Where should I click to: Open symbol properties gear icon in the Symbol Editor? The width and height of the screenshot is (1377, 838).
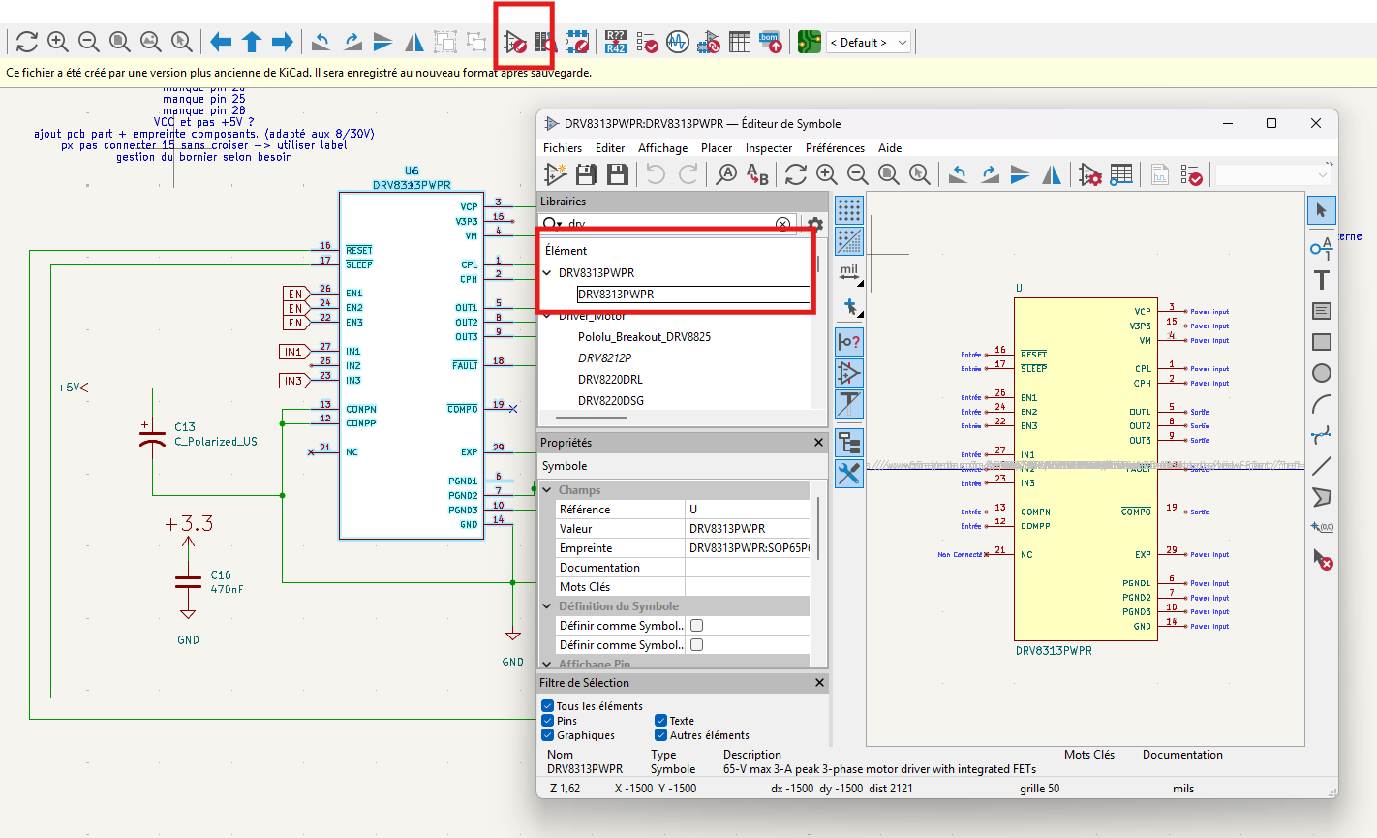1090,174
